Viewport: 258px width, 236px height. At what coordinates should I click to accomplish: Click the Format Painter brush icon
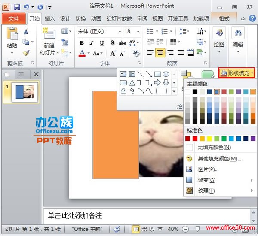pos(26,53)
